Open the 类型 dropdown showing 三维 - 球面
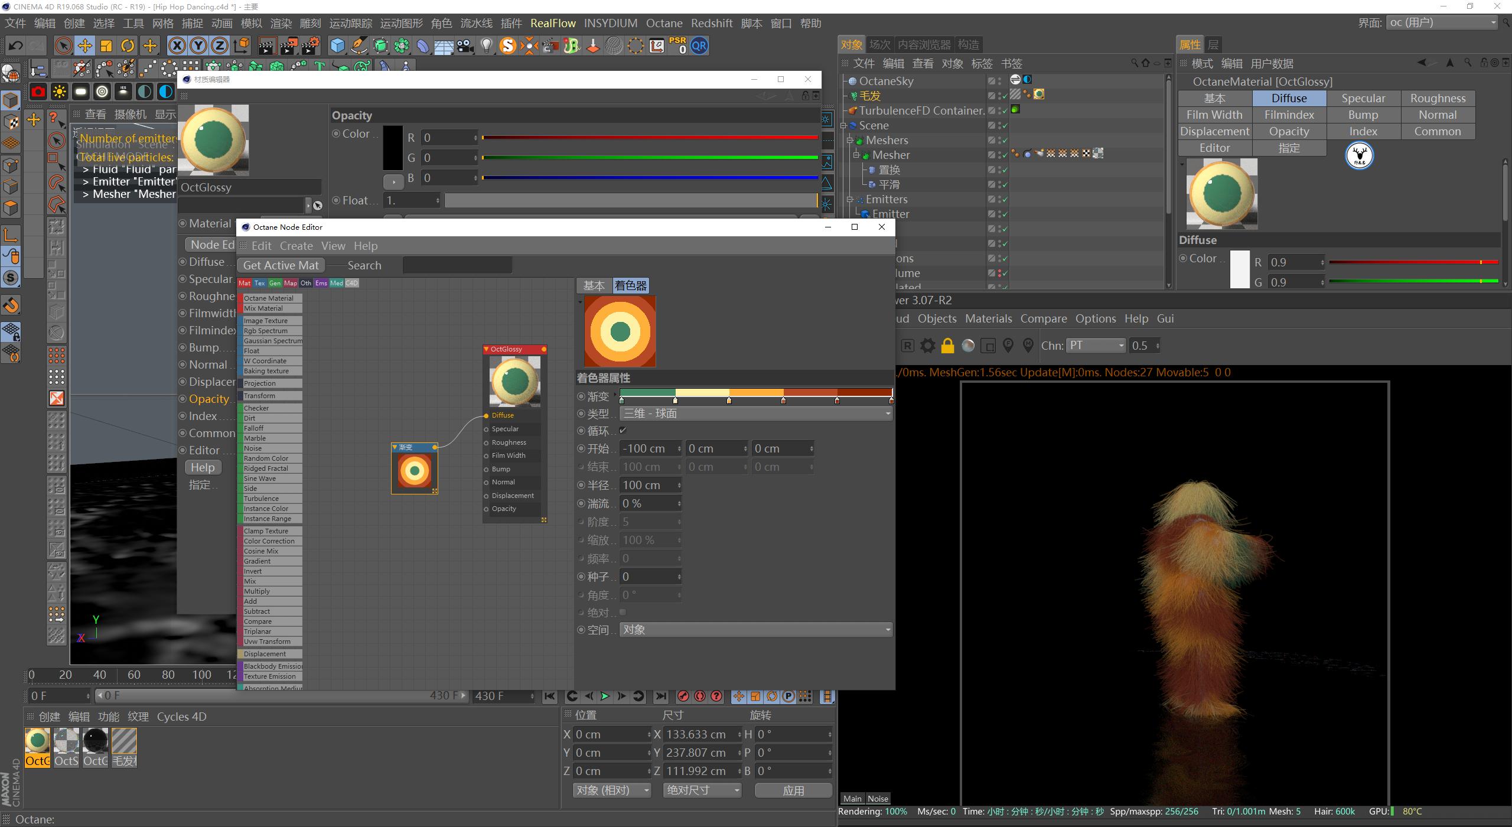Image resolution: width=1512 pixels, height=827 pixels. coord(755,413)
